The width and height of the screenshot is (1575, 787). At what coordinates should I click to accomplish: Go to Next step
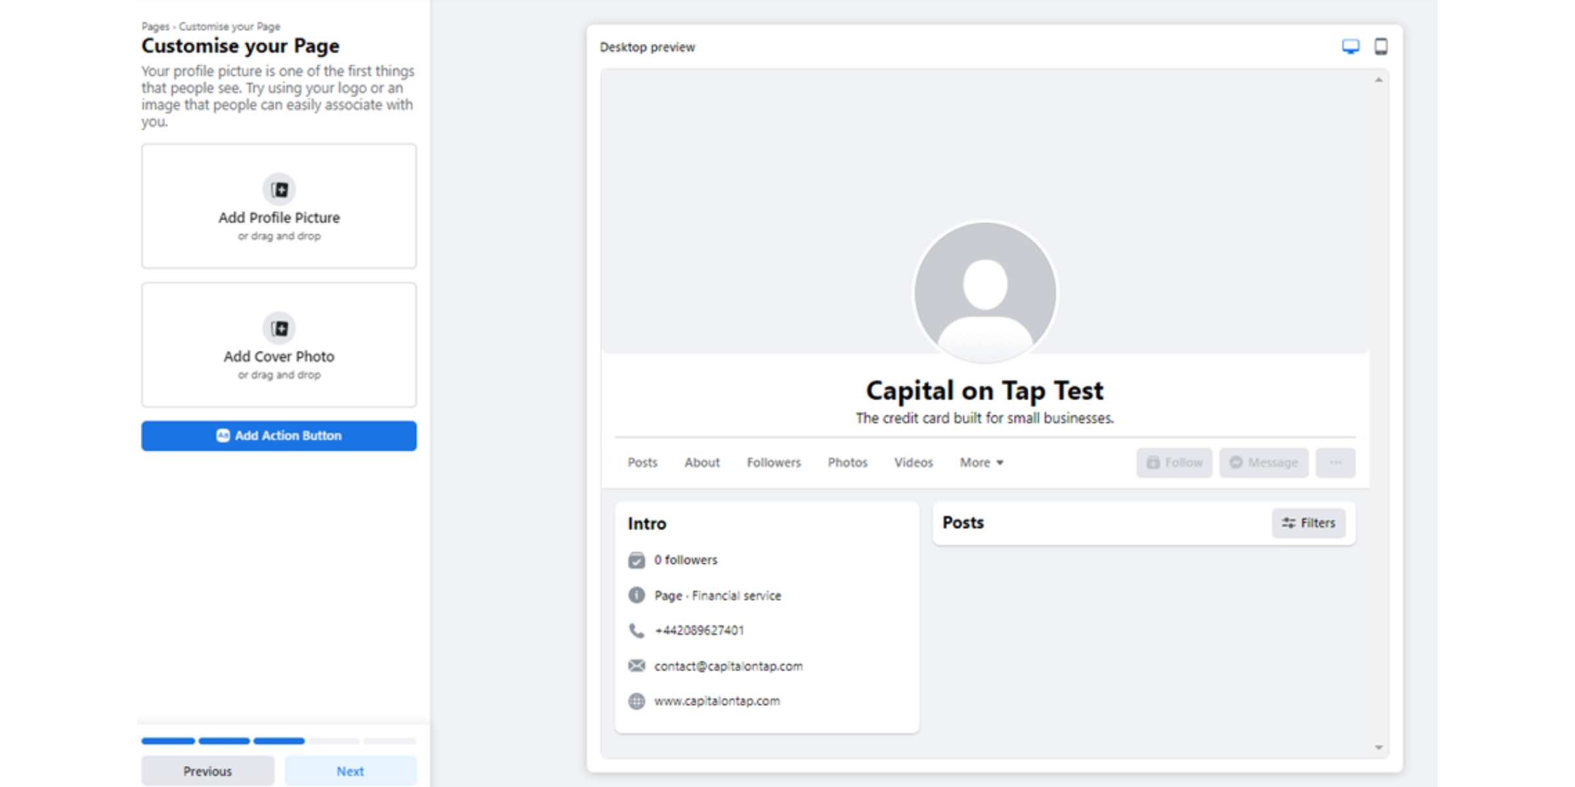coord(350,771)
